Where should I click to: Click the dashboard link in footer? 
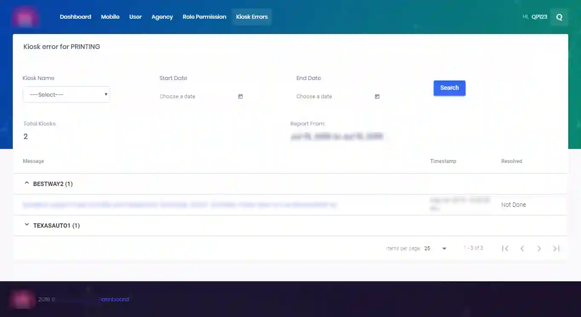[x=114, y=300]
